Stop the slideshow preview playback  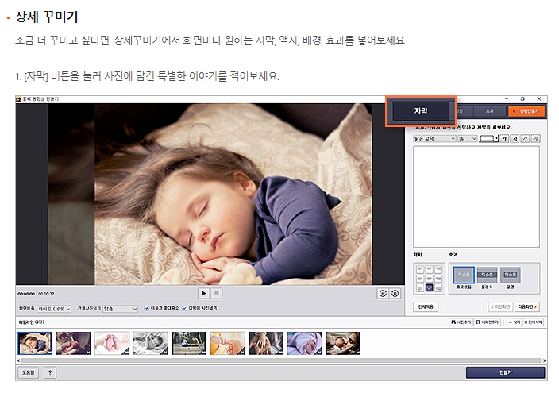(x=217, y=294)
